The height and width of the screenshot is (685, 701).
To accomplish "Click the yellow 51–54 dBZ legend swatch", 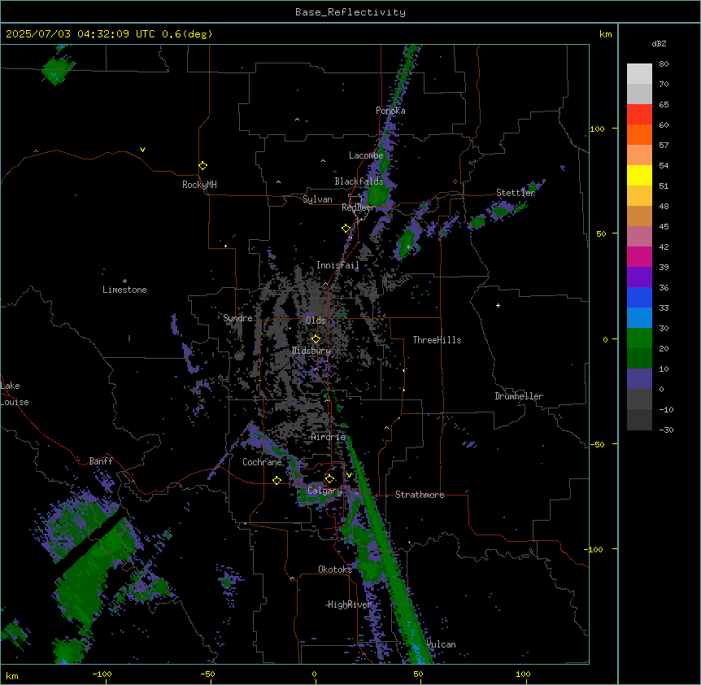I will pyautogui.click(x=639, y=176).
